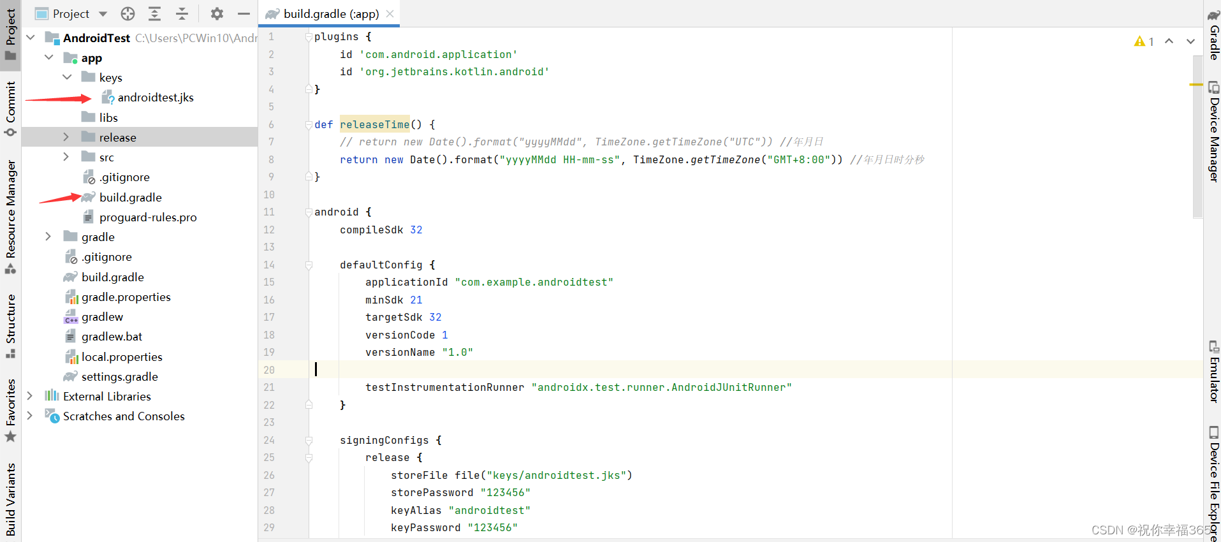1221x542 pixels.
Task: Click the Select Opened File target icon
Action: click(x=128, y=13)
